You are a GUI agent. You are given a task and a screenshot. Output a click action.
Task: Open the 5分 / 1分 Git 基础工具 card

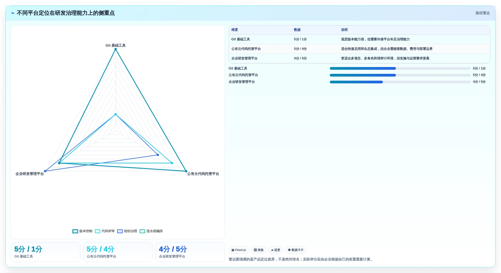coord(45,252)
